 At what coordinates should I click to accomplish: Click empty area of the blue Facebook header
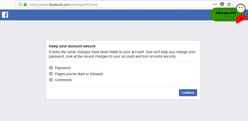(108, 15)
